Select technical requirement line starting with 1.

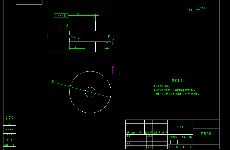pos(162,86)
